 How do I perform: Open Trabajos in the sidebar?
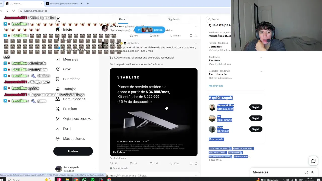(66, 89)
